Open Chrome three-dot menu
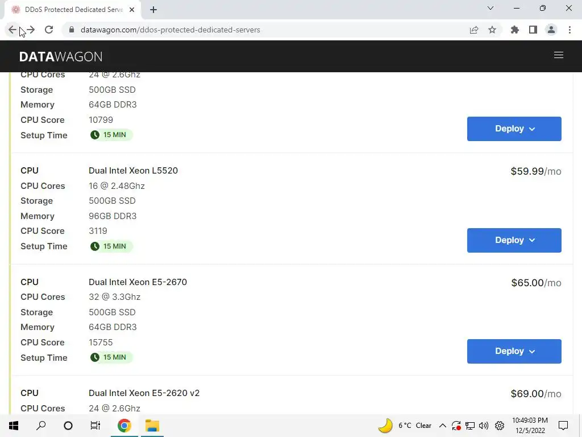This screenshot has height=437, width=582. point(569,30)
